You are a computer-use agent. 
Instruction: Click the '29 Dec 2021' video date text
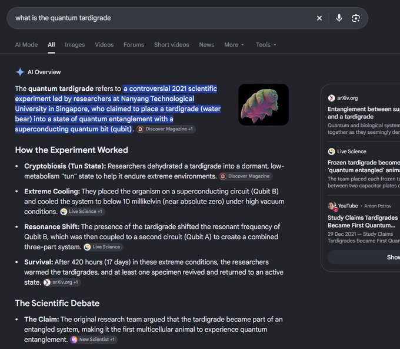pos(342,234)
